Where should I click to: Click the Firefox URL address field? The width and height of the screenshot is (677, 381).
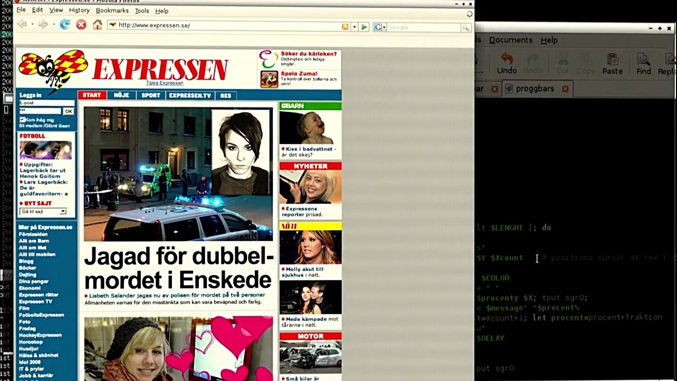[224, 25]
